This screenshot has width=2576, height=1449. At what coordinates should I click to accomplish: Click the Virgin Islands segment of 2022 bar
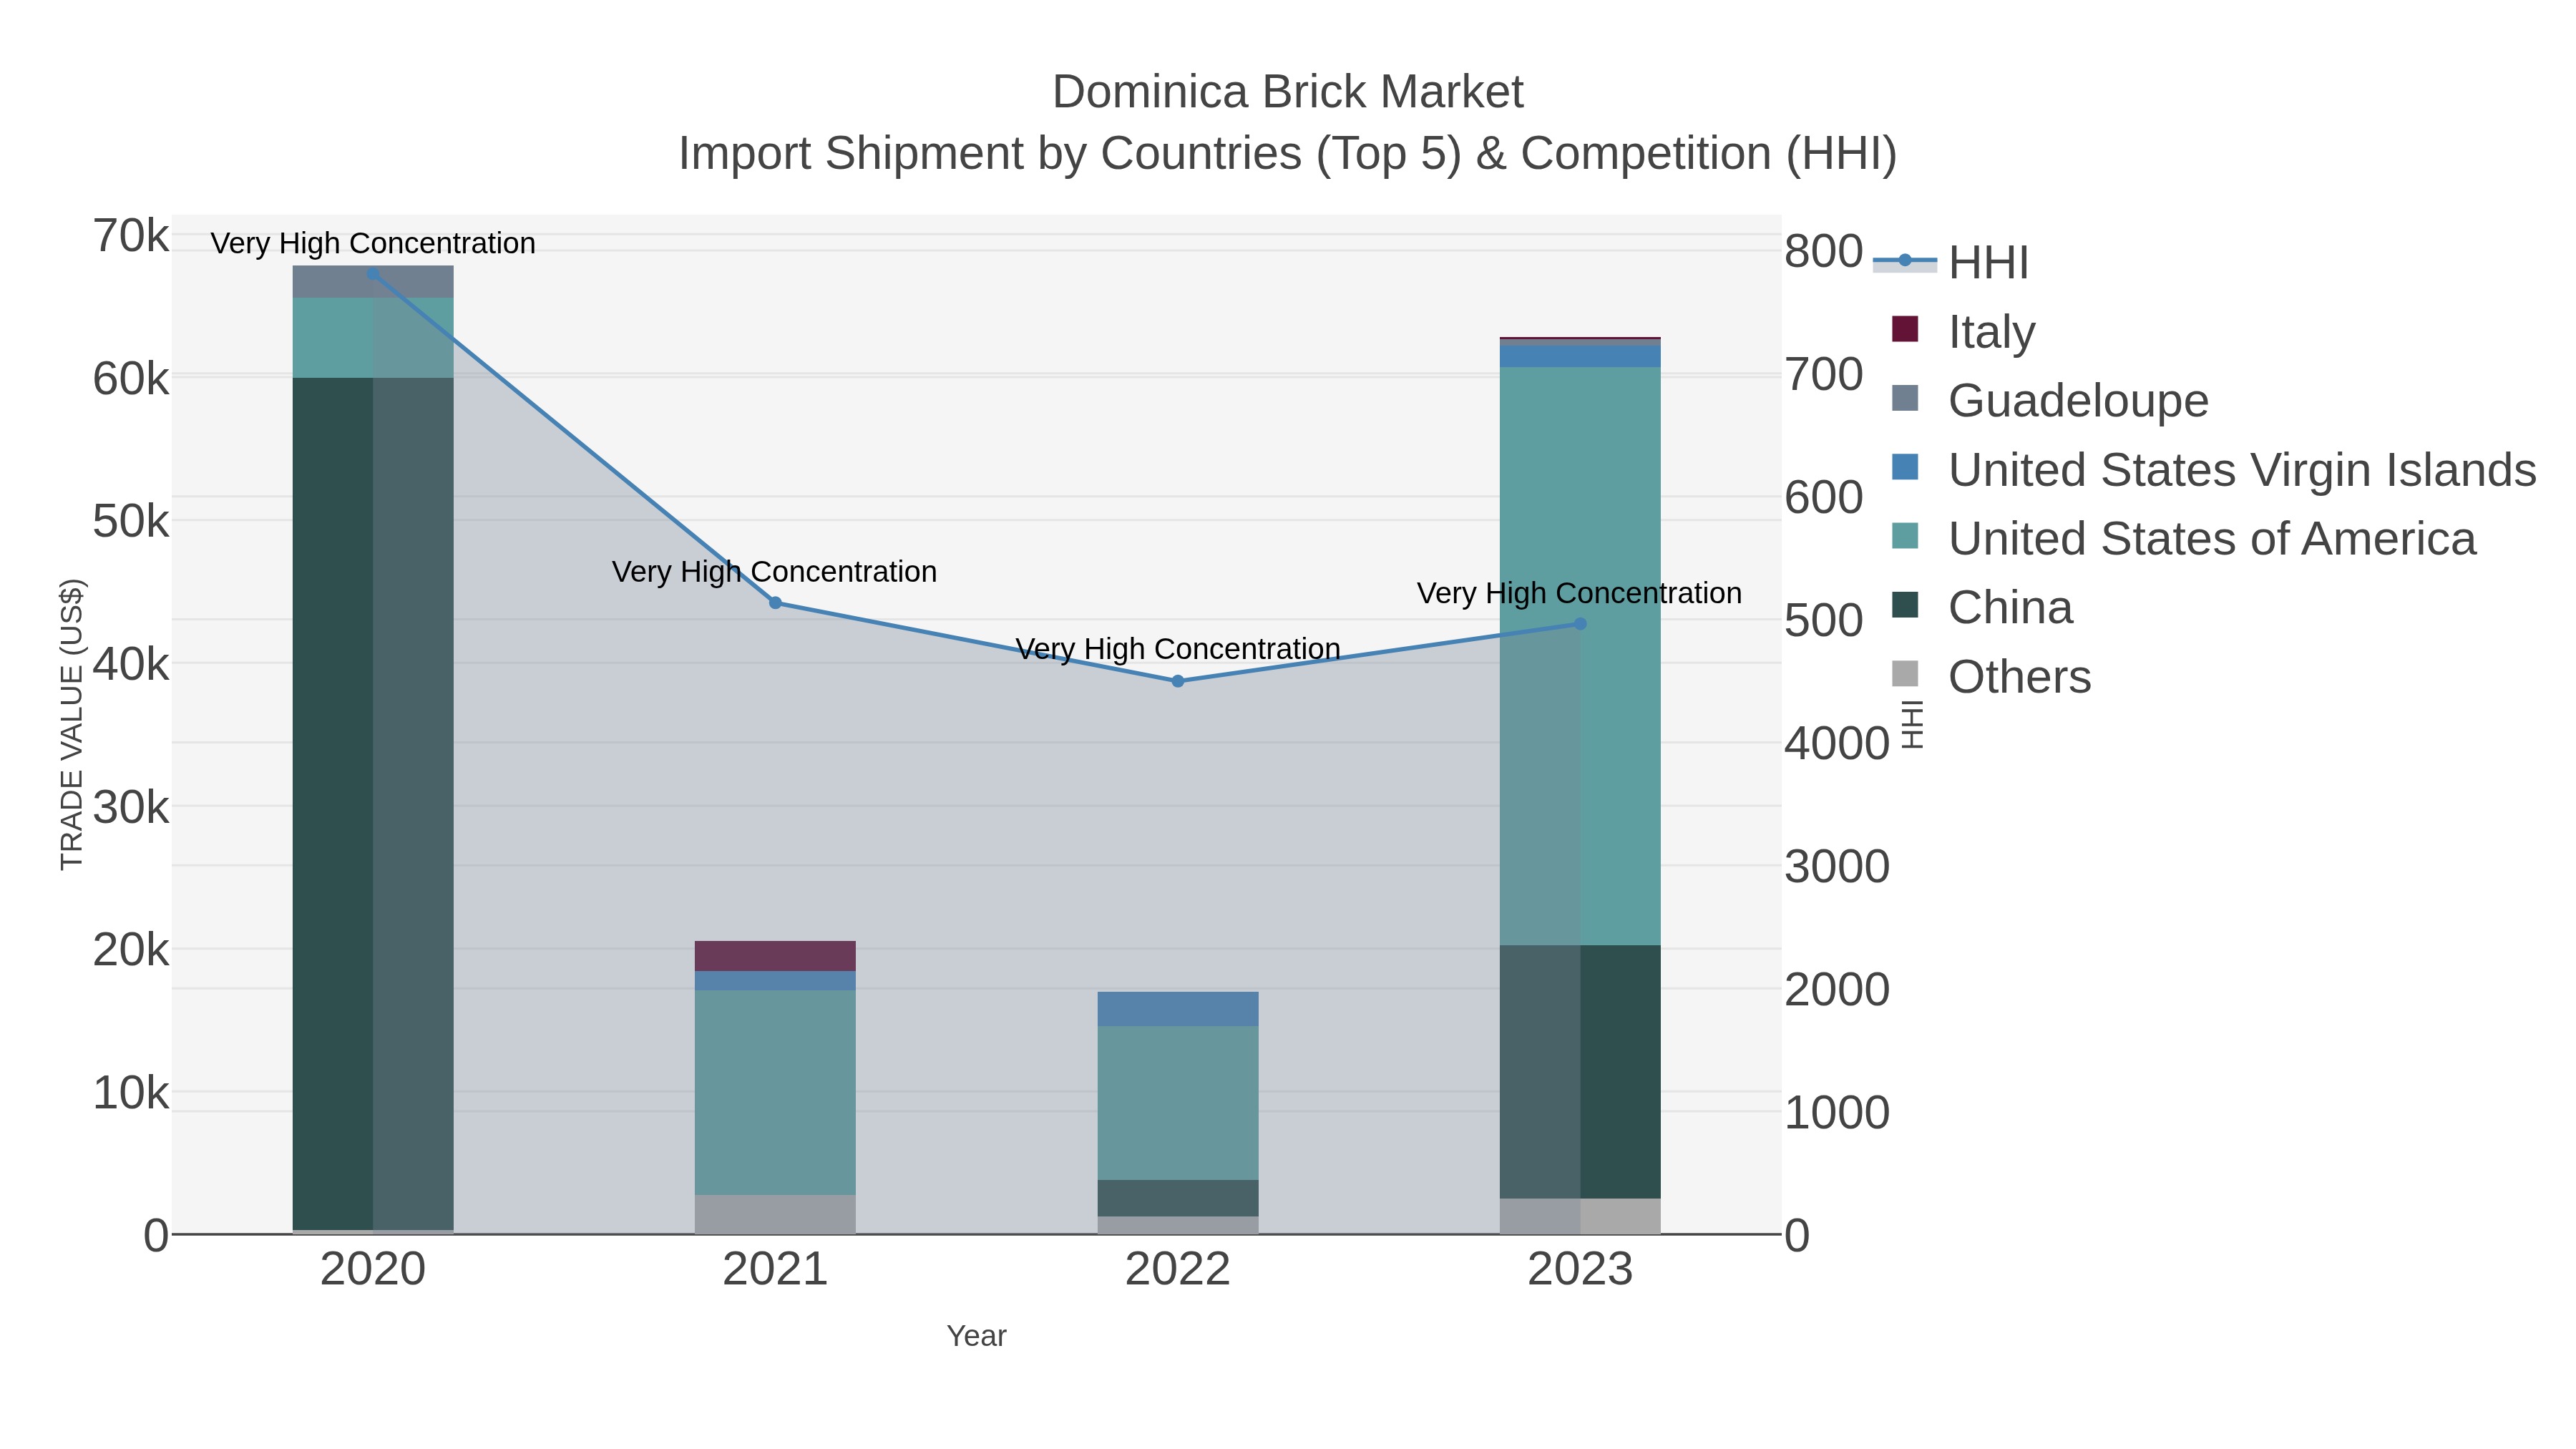coord(1178,1008)
